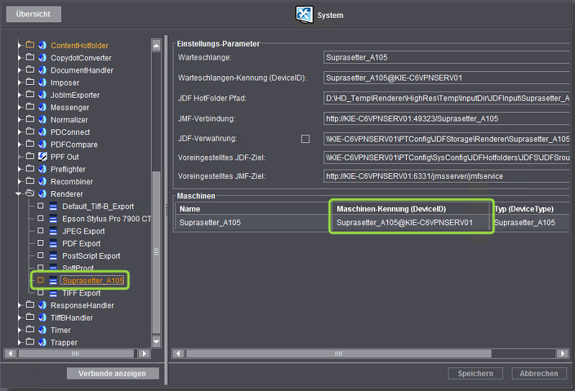Screen dimensions: 575x391
Task: Click the JPEG Export sequence icon
Action: point(53,231)
